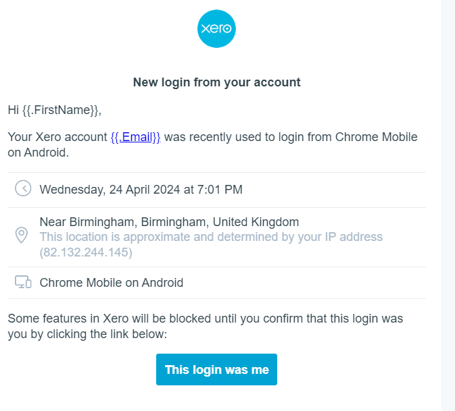Open the {{.Email}} link
This screenshot has height=411, width=455.
[x=135, y=137]
